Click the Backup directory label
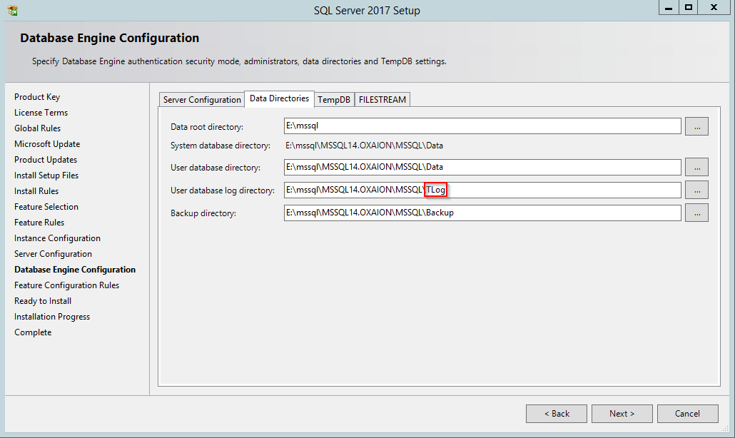This screenshot has width=735, height=438. tap(203, 213)
